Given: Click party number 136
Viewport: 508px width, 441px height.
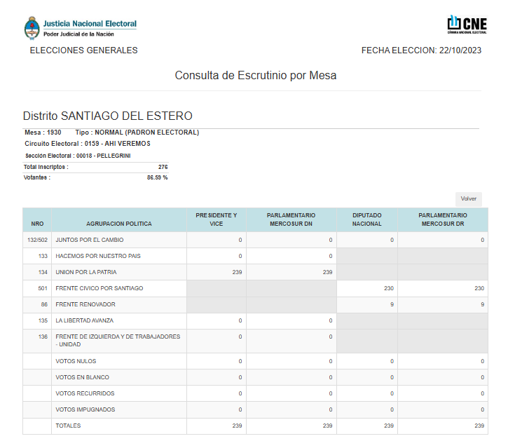Looking at the screenshot, I should tap(43, 337).
